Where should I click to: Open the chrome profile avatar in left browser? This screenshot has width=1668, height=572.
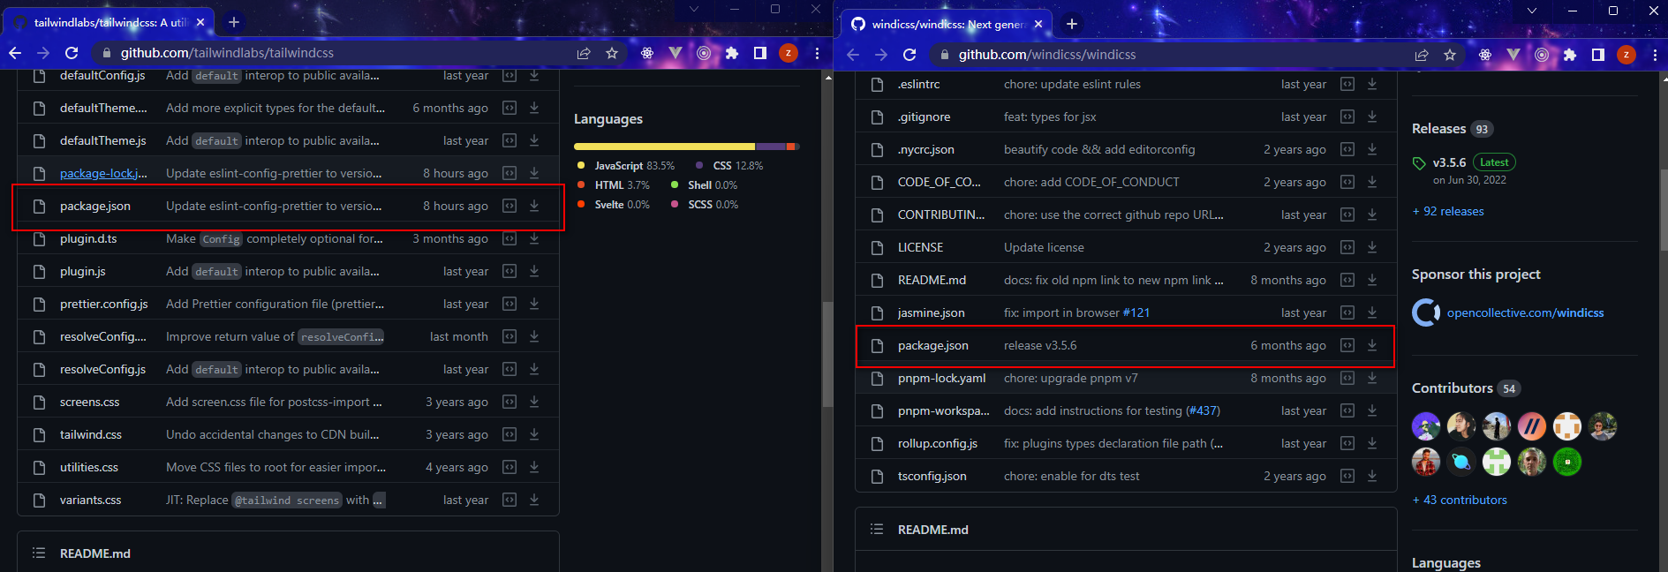click(789, 53)
